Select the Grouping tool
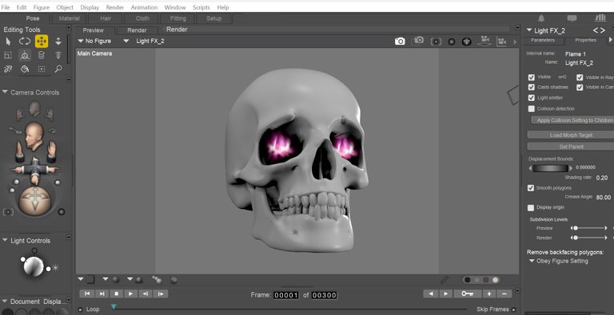 coord(42,69)
